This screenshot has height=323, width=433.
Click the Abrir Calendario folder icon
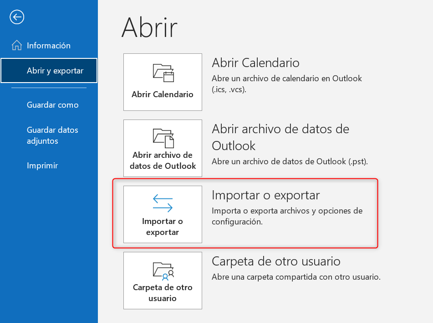point(163,73)
